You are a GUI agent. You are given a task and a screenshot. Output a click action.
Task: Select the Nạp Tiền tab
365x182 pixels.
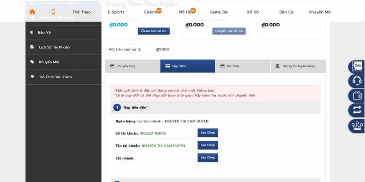pyautogui.click(x=187, y=66)
